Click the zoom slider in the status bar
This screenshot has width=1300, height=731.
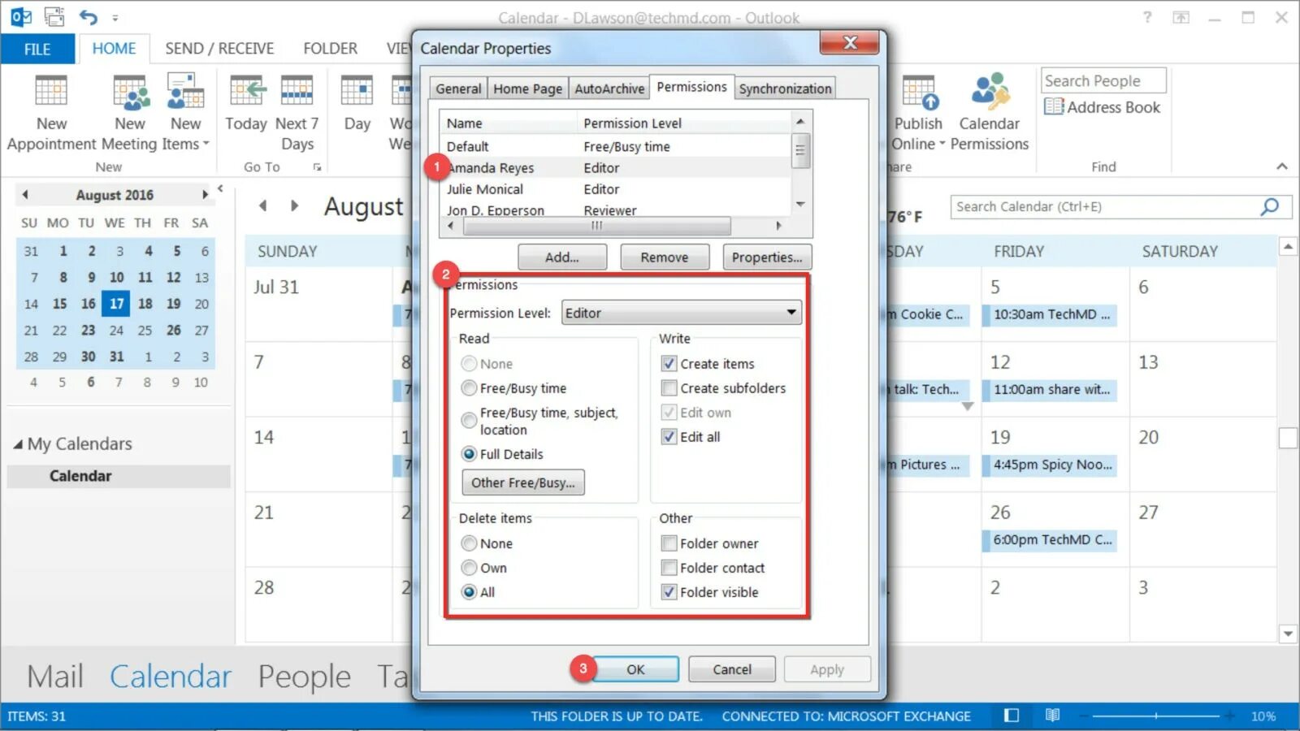pos(1155,716)
